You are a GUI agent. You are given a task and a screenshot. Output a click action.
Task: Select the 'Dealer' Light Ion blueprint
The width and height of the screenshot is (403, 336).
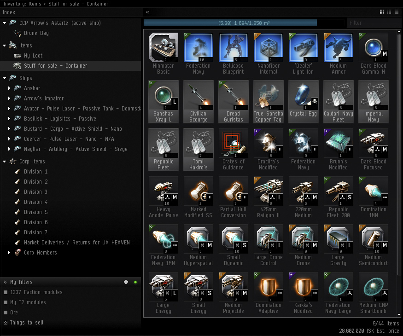pyautogui.click(x=303, y=47)
